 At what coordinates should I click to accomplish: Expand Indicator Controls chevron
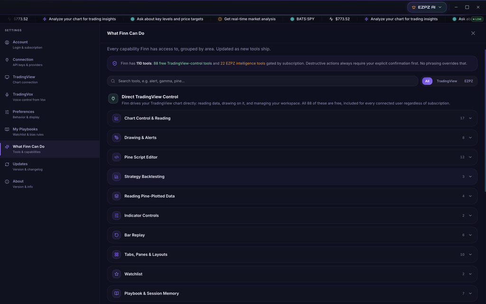[x=470, y=216]
